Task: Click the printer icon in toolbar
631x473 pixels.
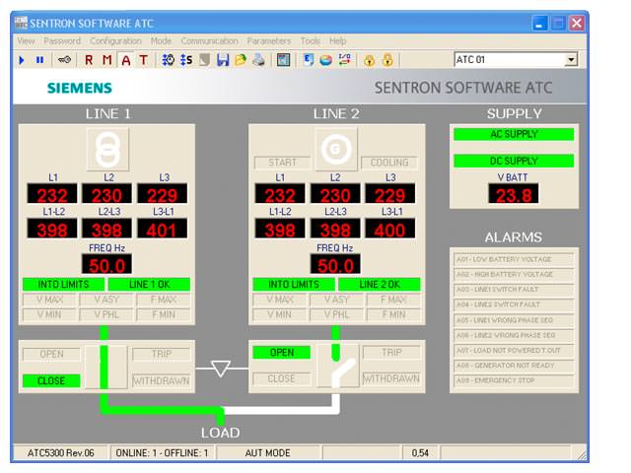Action: click(x=258, y=60)
